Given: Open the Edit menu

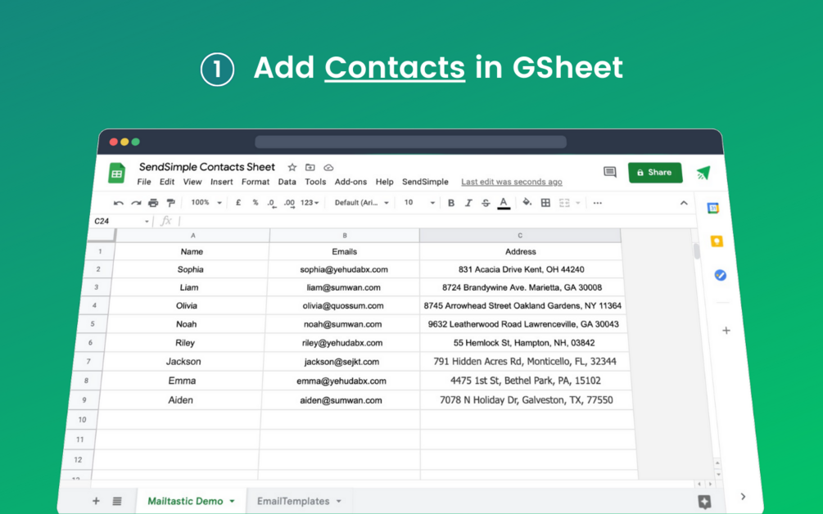Looking at the screenshot, I should (x=167, y=182).
